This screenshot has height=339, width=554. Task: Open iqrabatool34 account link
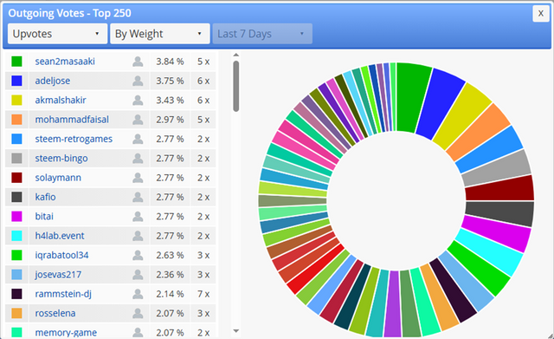coord(61,255)
